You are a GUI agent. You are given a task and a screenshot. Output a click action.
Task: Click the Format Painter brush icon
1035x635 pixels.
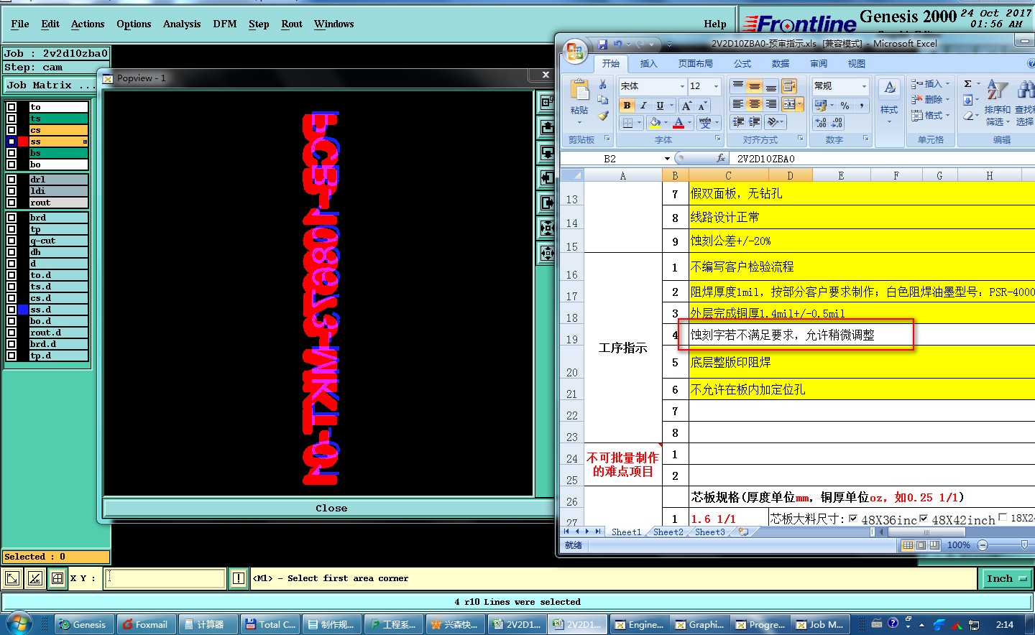coord(603,115)
